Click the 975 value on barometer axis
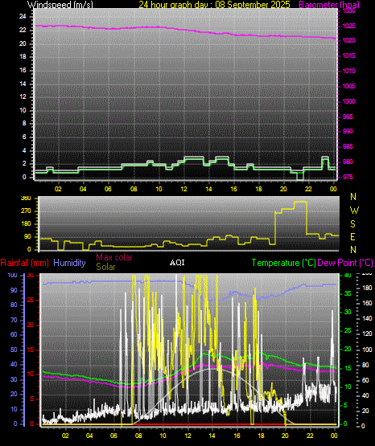The width and height of the screenshot is (375, 446). tap(348, 177)
